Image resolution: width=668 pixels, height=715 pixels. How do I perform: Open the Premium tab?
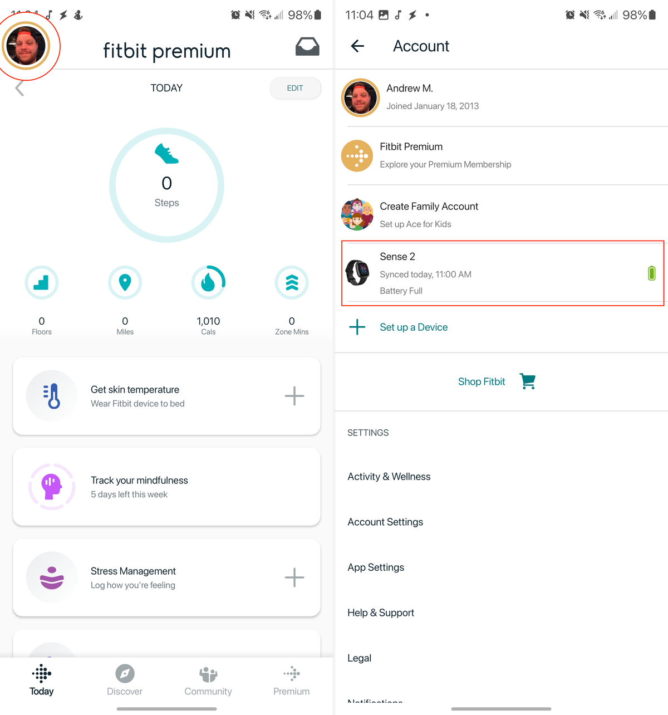(291, 680)
